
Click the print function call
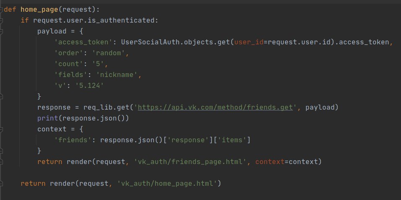(x=48, y=118)
